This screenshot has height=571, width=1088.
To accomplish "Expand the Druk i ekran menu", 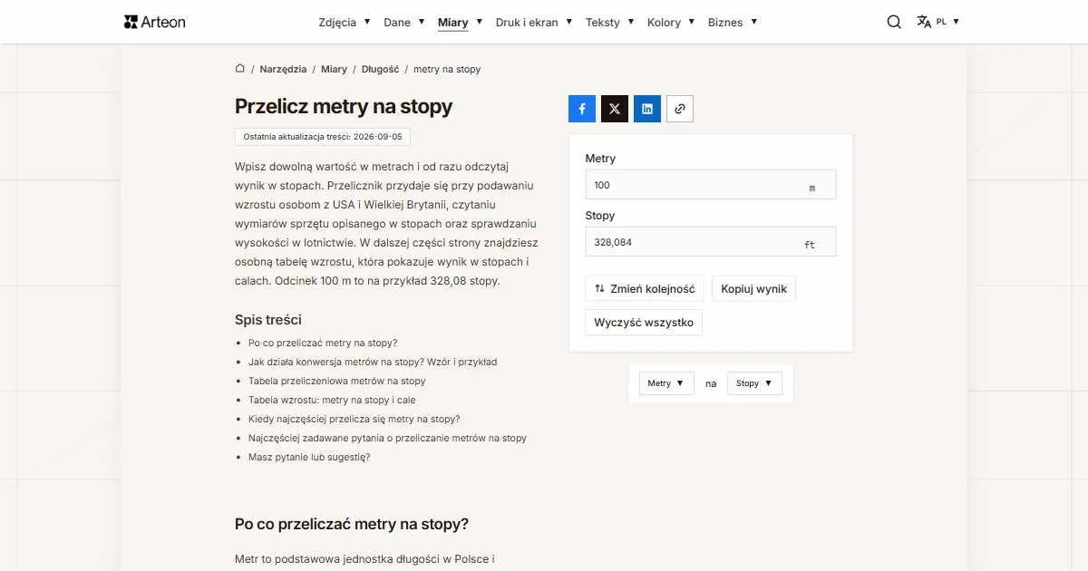I will coord(534,22).
